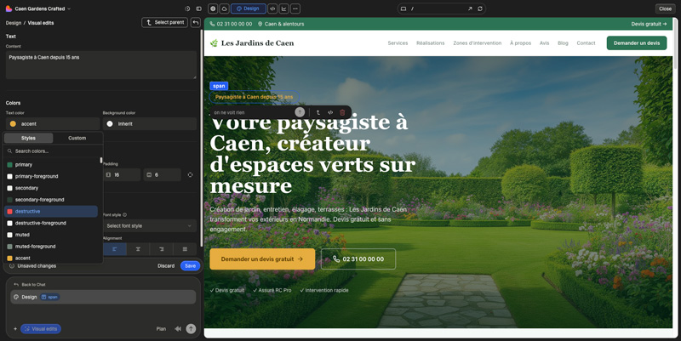Open the accent text color dropdown
The image size is (681, 341).
coord(53,123)
